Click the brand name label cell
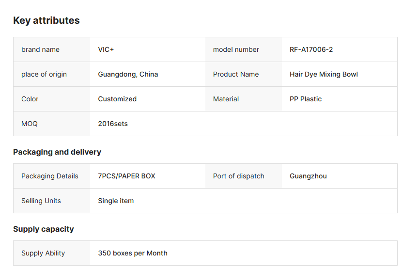This screenshot has height=270, width=418. click(x=40, y=49)
